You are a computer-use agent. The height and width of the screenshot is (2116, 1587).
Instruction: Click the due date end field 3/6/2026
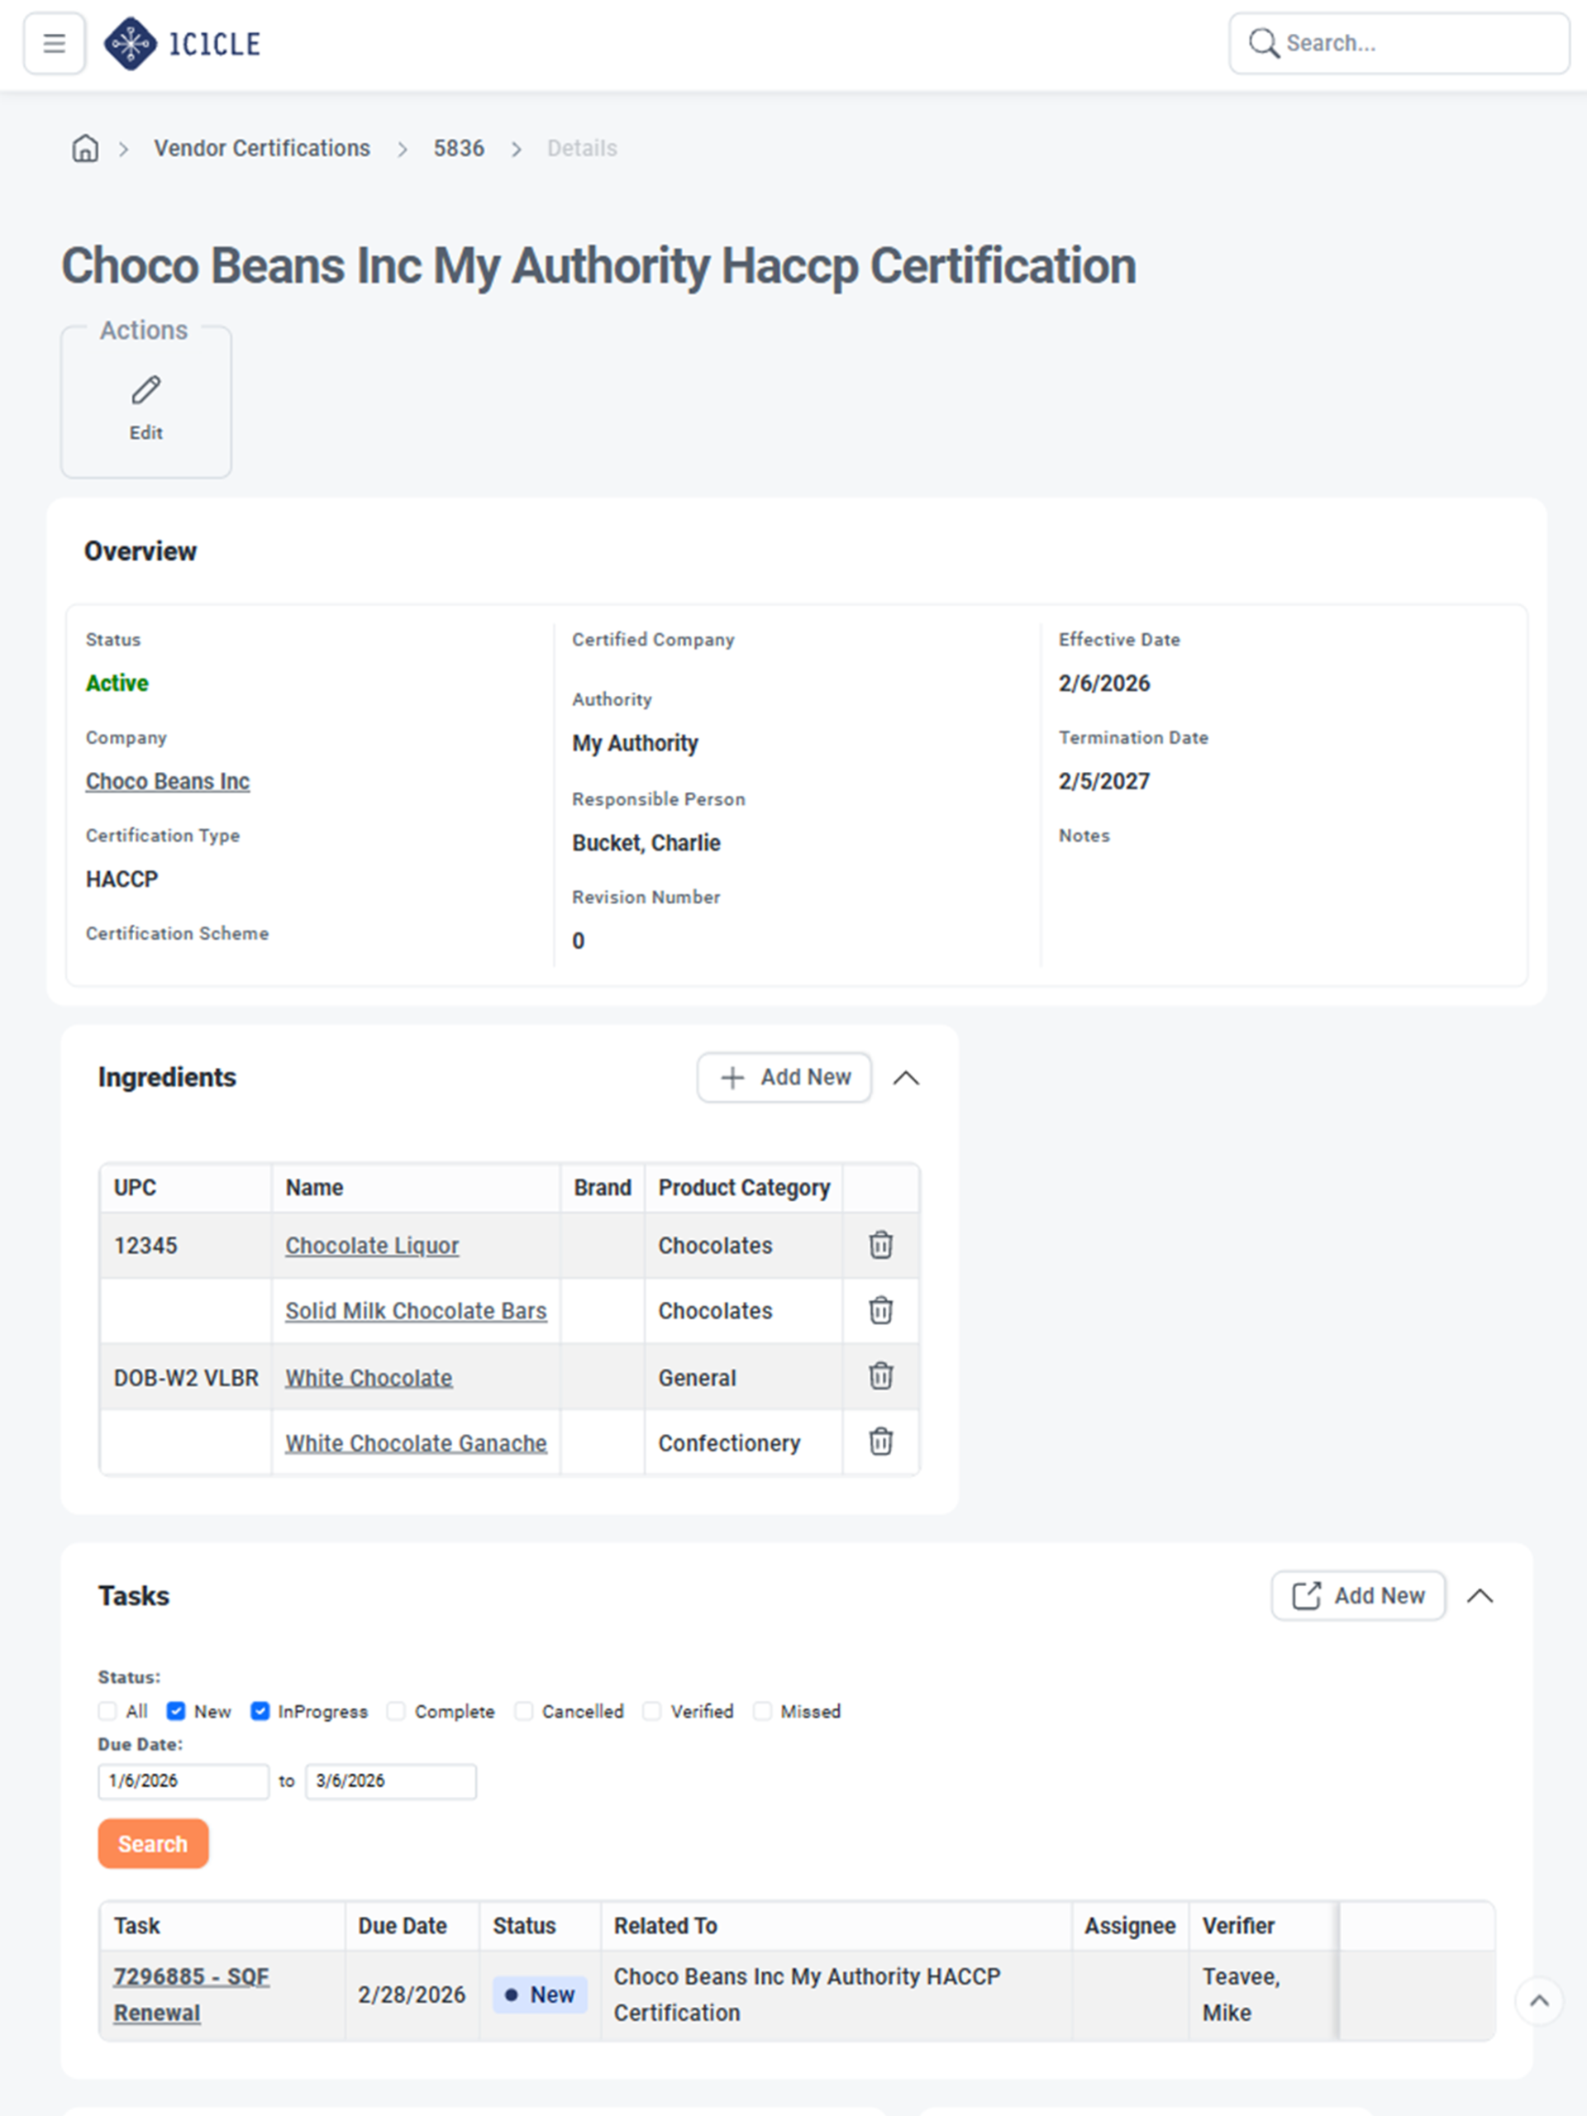(390, 1781)
